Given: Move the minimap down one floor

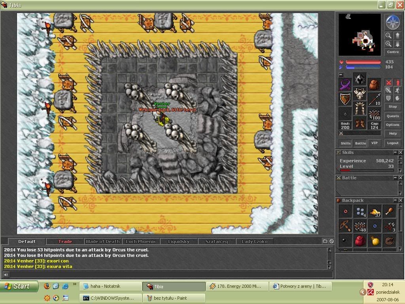Looking at the screenshot, I should [x=397, y=44].
